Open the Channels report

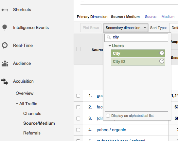click(32, 114)
